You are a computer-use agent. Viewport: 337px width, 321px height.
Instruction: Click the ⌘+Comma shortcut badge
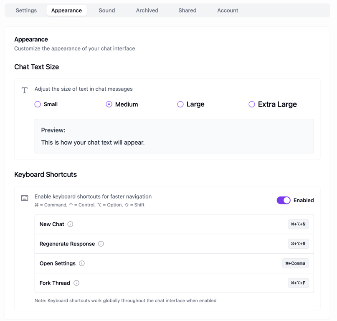295,263
